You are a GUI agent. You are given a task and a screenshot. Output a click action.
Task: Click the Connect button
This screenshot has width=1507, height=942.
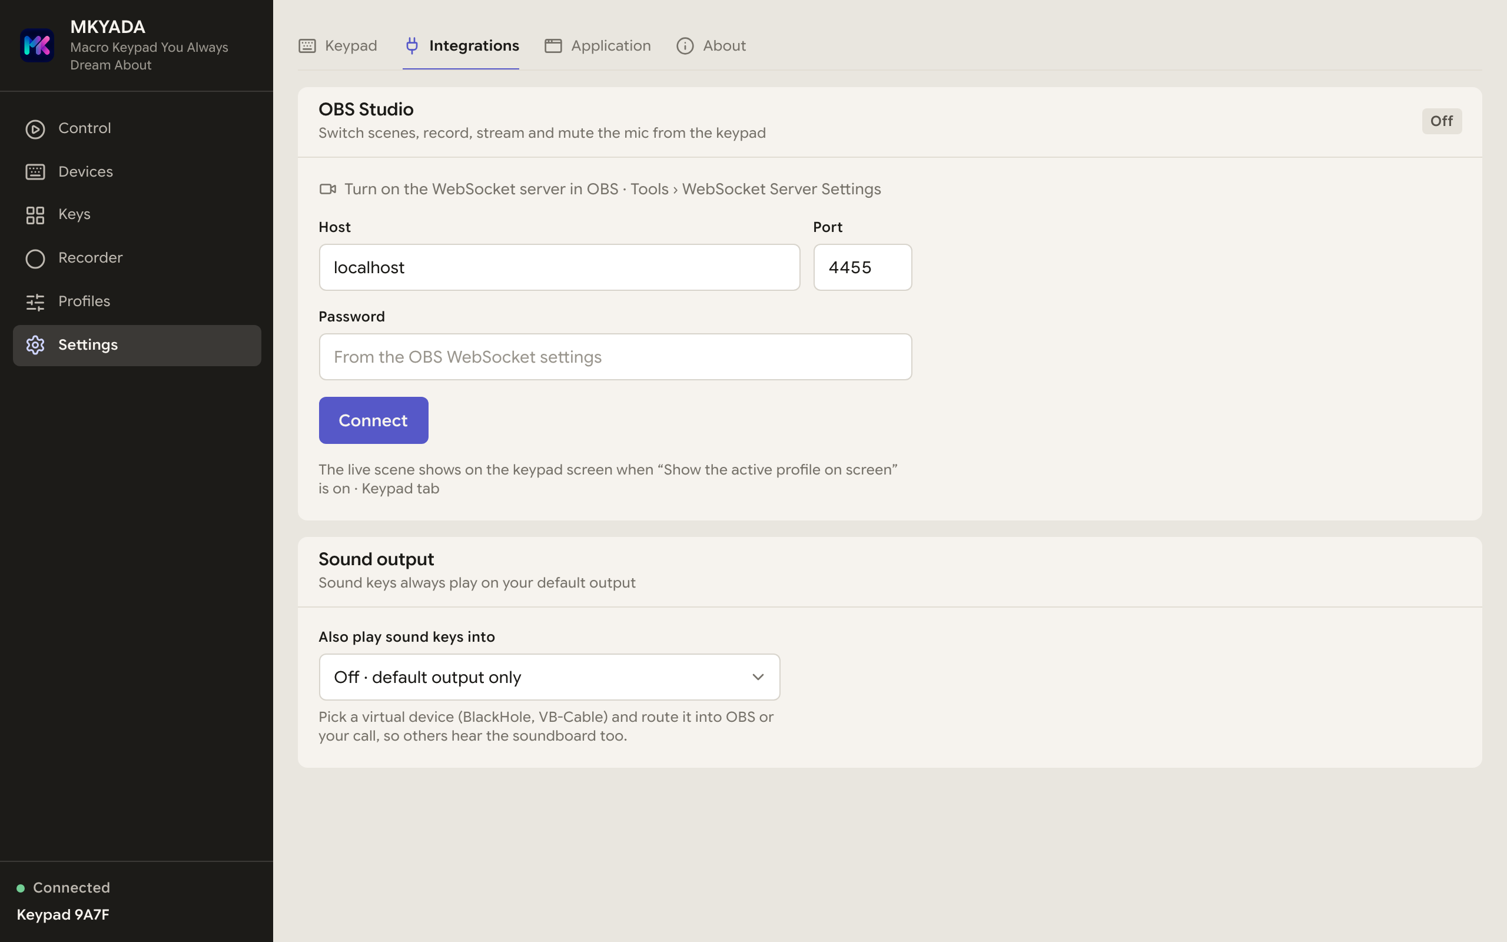point(374,420)
